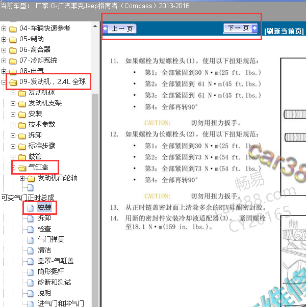Open the 清洁 document page
306x307 pixels.
(44, 250)
